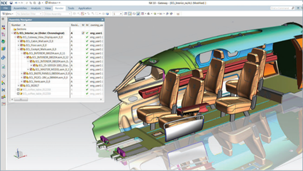303x171 pixels.
Task: Select the Sections row text
Action: point(21,29)
